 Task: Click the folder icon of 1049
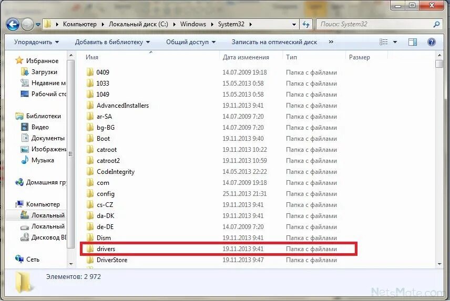[x=90, y=94]
